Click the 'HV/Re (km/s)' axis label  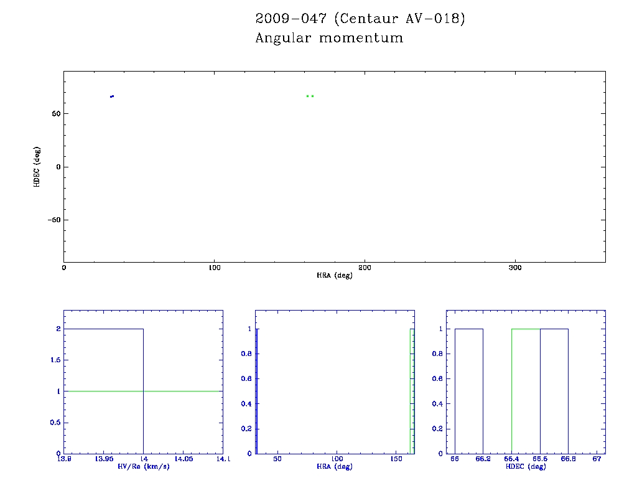click(x=144, y=466)
